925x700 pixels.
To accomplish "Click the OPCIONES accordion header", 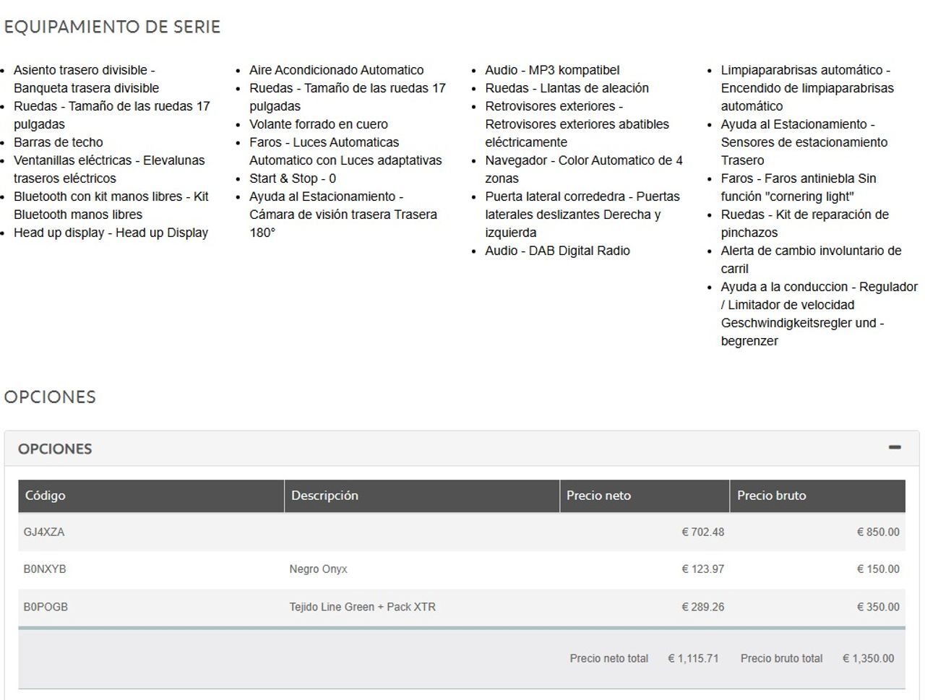I will [x=462, y=449].
